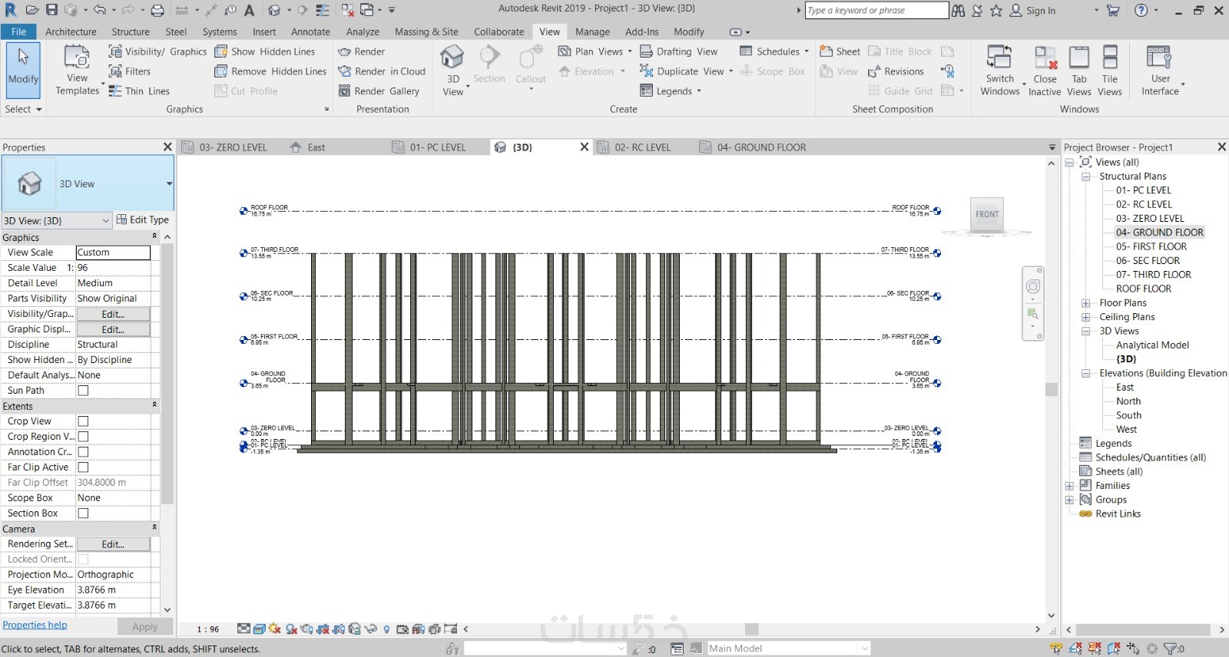
Task: Close the {3D} view tab
Action: pyautogui.click(x=584, y=147)
